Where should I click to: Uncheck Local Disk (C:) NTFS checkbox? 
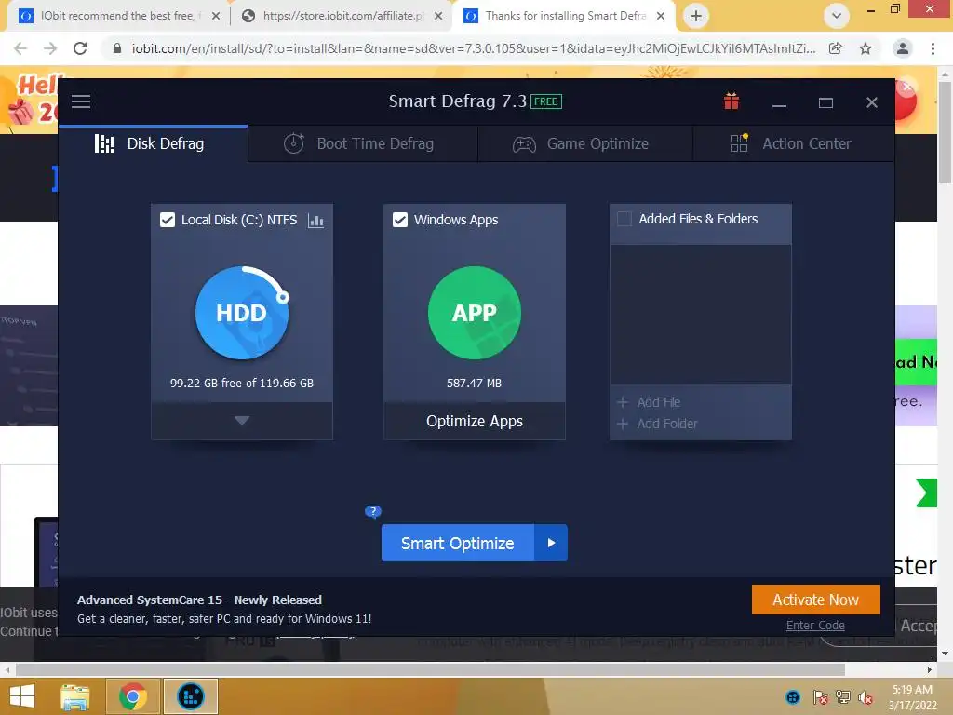coord(168,220)
